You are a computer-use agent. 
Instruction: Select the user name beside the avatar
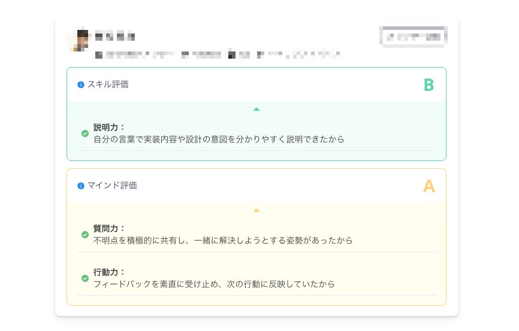[115, 36]
